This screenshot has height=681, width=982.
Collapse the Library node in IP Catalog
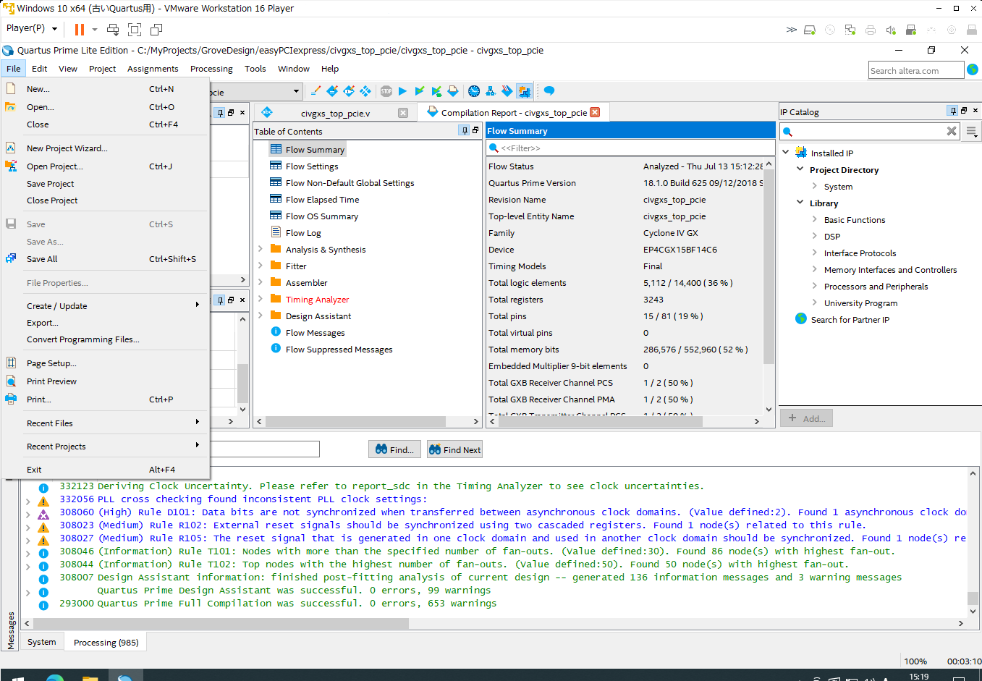[800, 203]
